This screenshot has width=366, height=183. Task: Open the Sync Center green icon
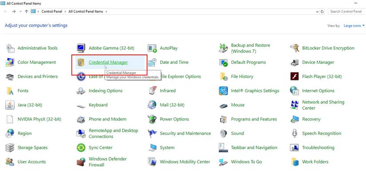(81, 148)
